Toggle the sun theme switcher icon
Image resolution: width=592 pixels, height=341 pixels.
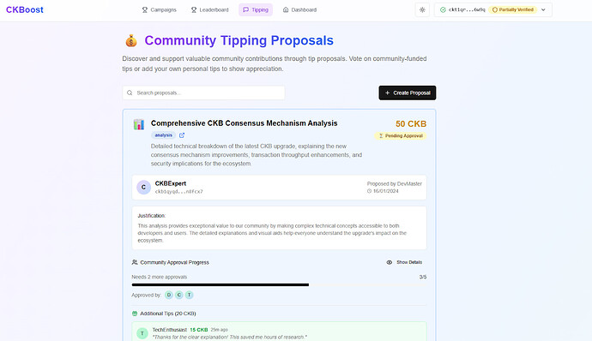[422, 9]
